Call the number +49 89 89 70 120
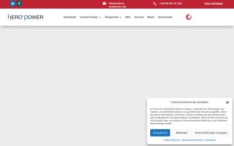The height and width of the screenshot is (146, 234). tap(170, 4)
